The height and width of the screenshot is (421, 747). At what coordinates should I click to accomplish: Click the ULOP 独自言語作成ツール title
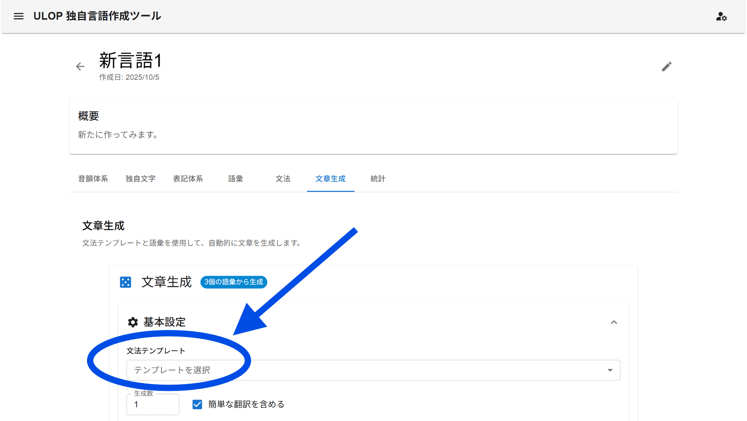click(97, 16)
